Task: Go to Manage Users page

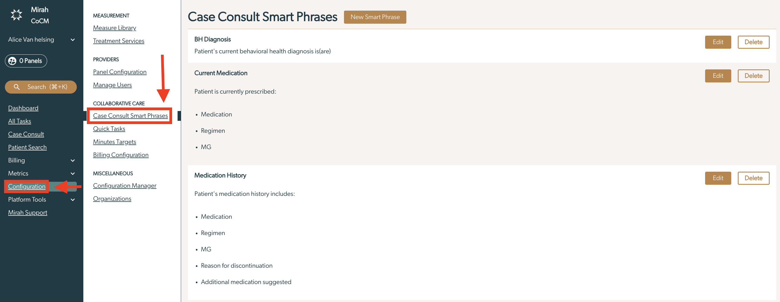Action: [112, 85]
